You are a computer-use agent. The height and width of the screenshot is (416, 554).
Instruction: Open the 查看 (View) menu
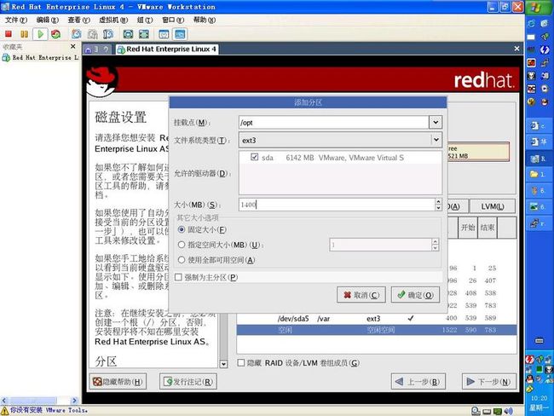[78, 20]
